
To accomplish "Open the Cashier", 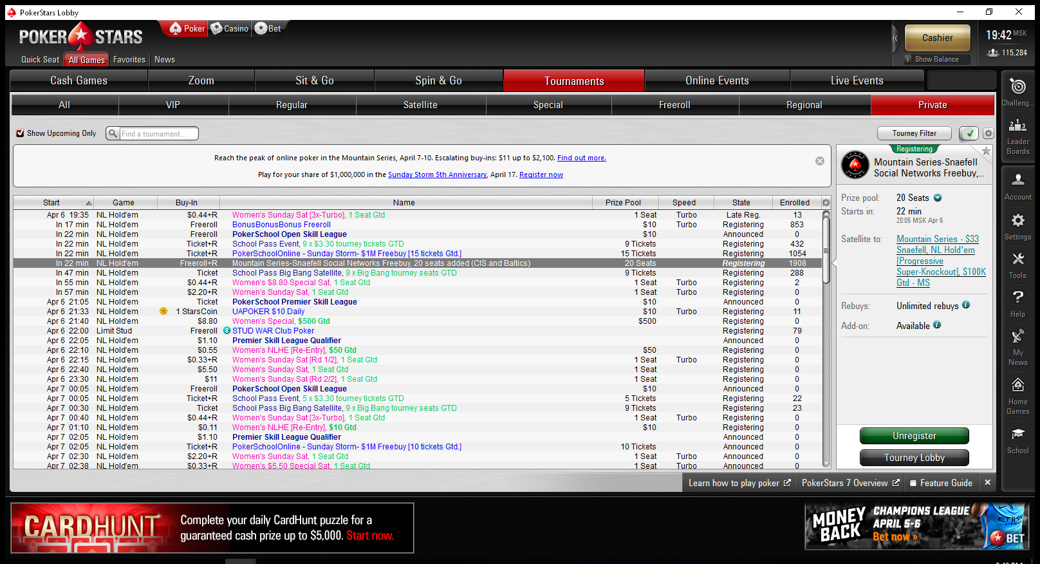I will [938, 38].
